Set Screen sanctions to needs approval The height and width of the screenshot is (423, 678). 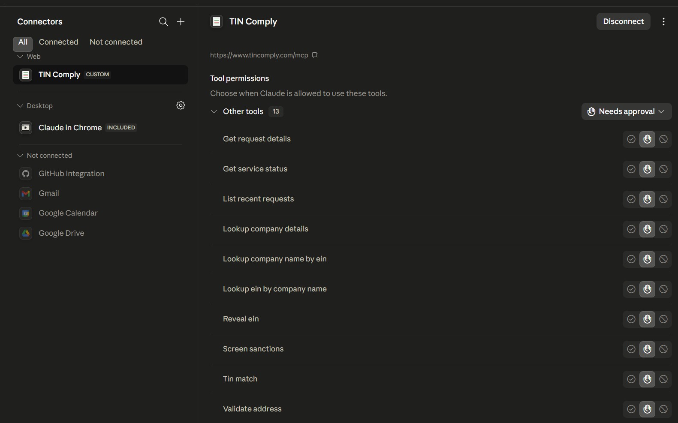(648, 349)
